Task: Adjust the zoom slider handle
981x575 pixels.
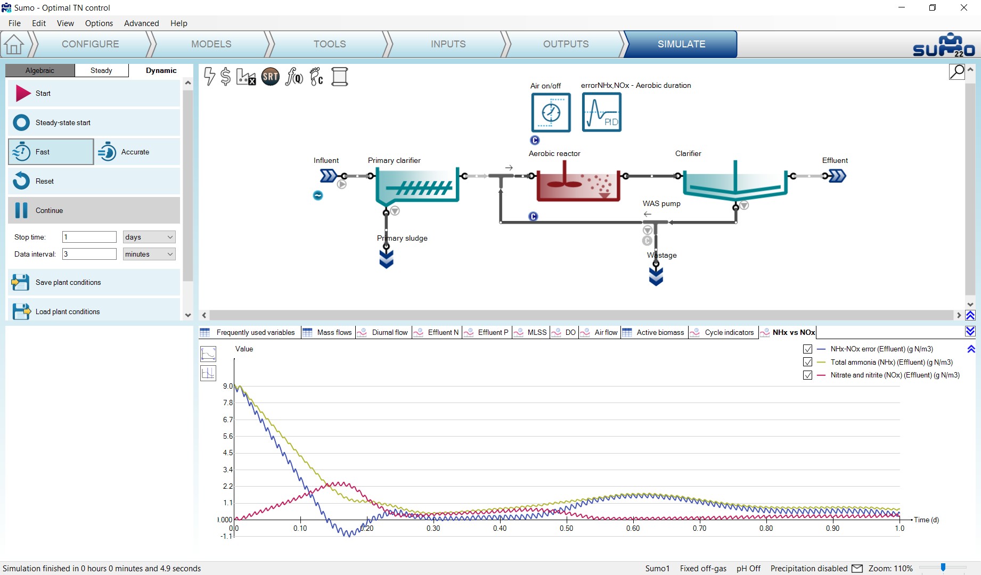Action: pos(943,568)
